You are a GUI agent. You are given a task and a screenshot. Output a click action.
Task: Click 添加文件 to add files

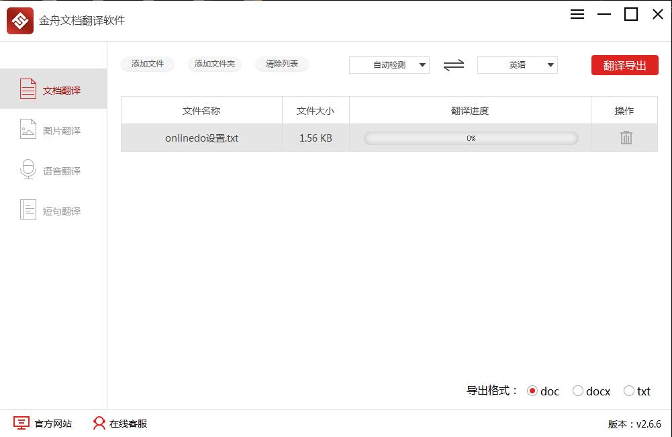[148, 64]
